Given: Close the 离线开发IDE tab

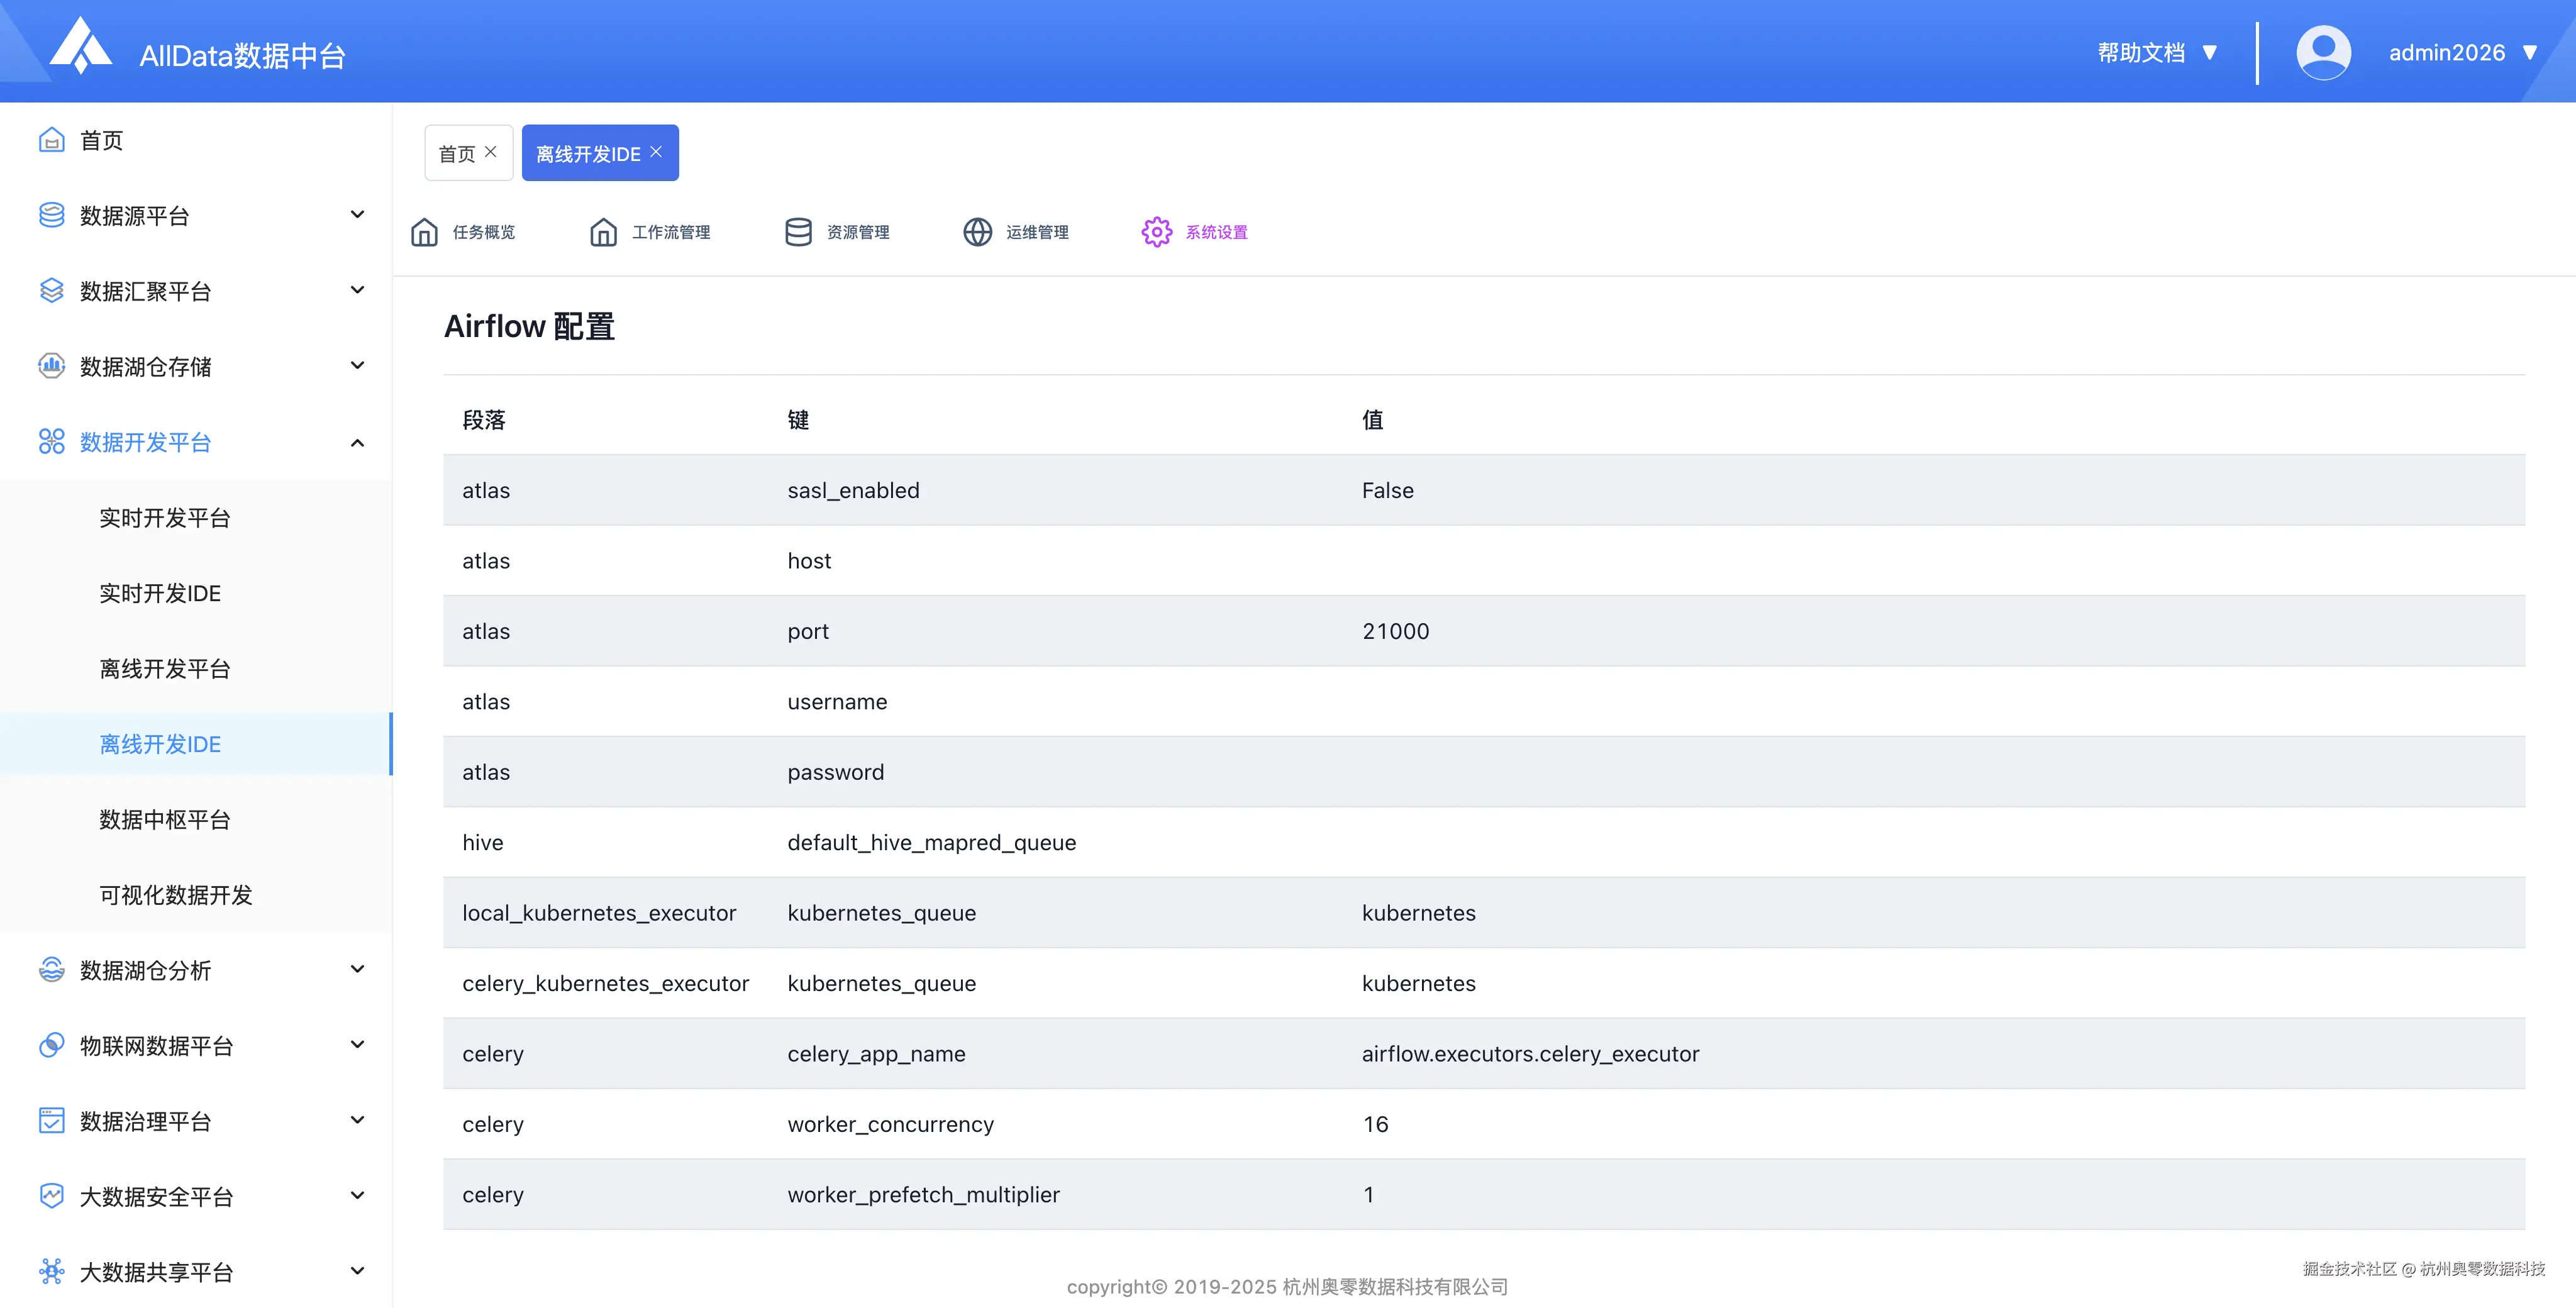Looking at the screenshot, I should 656,152.
